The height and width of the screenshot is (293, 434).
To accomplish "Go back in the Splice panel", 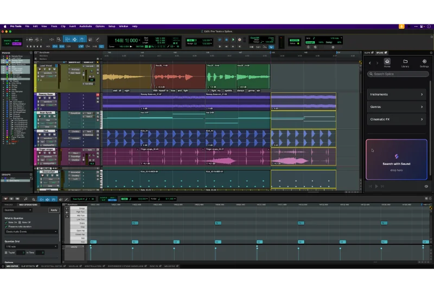I will coord(370,63).
